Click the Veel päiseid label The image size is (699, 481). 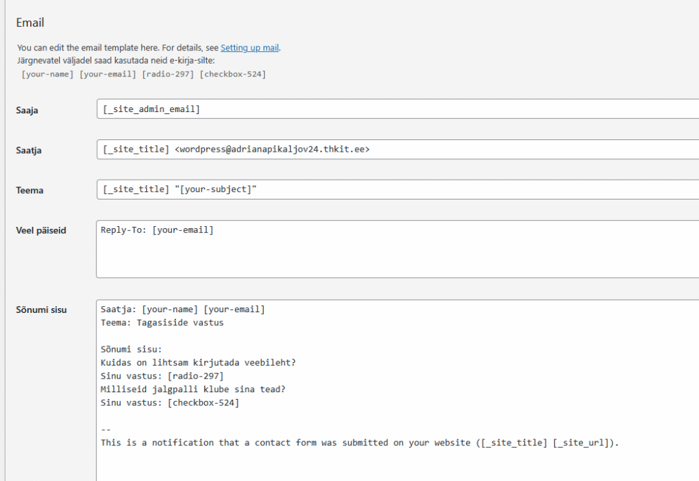(41, 230)
